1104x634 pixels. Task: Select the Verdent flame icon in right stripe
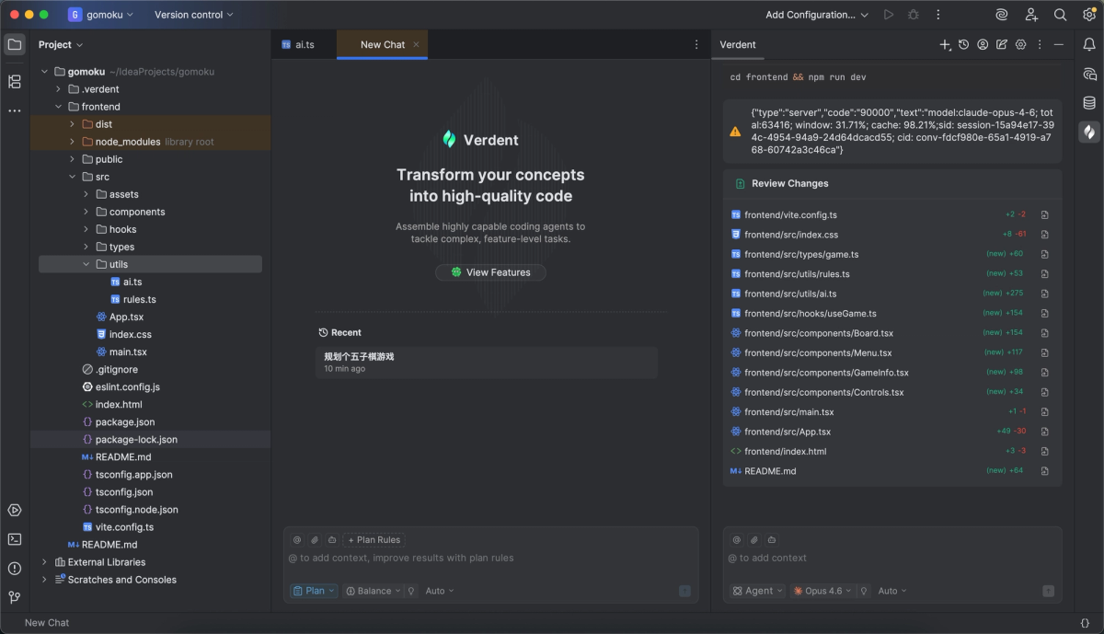(1089, 132)
